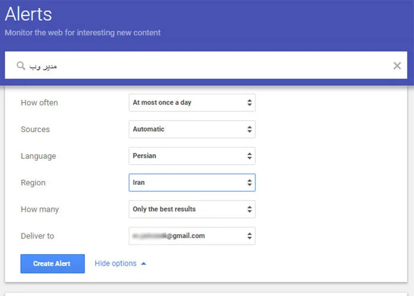Open the Deliver to email dropdown

[x=192, y=236]
